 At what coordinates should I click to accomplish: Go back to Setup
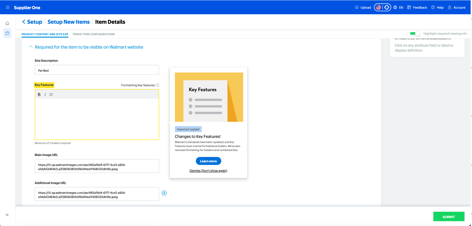tap(32, 22)
